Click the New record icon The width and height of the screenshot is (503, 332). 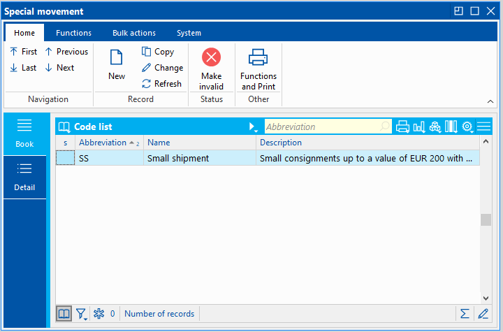click(117, 58)
